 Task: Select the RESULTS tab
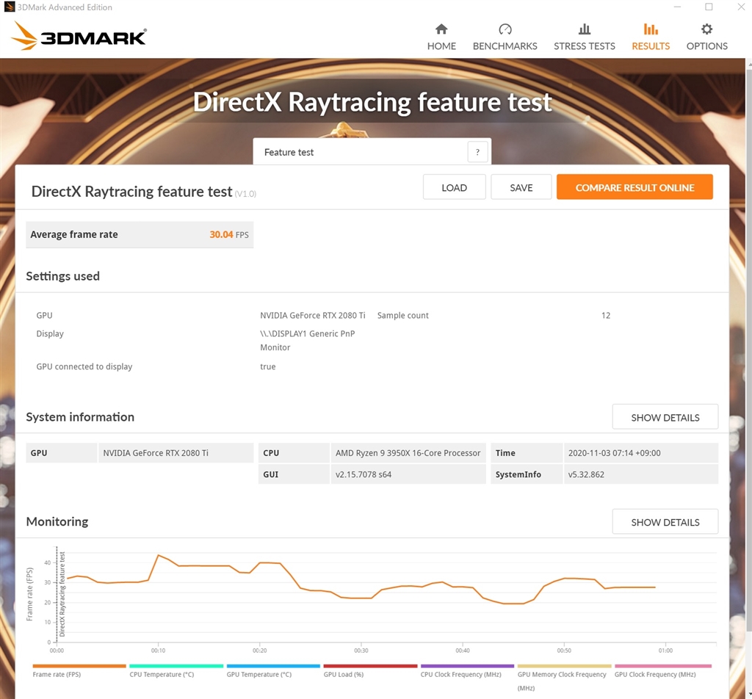tap(651, 37)
